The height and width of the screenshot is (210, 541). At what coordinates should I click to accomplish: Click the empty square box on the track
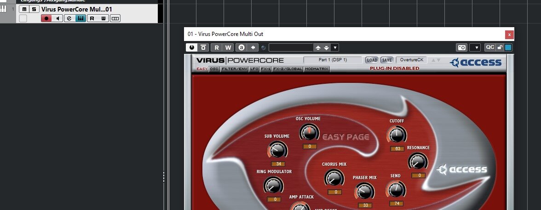[x=23, y=18]
